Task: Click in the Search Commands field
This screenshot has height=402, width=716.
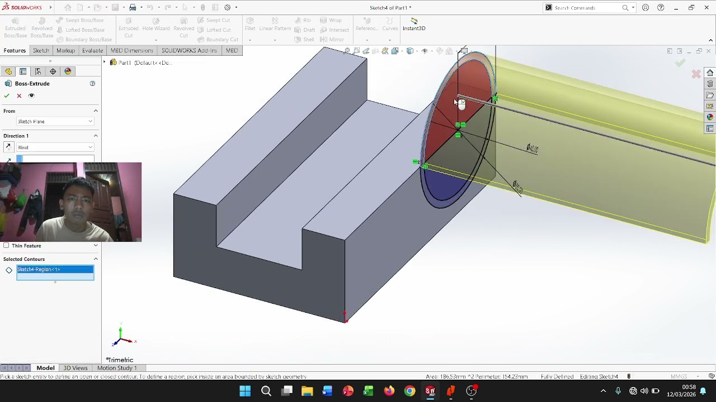Action: (587, 8)
